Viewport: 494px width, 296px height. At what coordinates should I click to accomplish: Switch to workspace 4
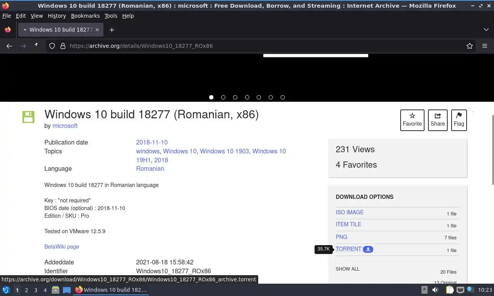[x=45, y=290]
